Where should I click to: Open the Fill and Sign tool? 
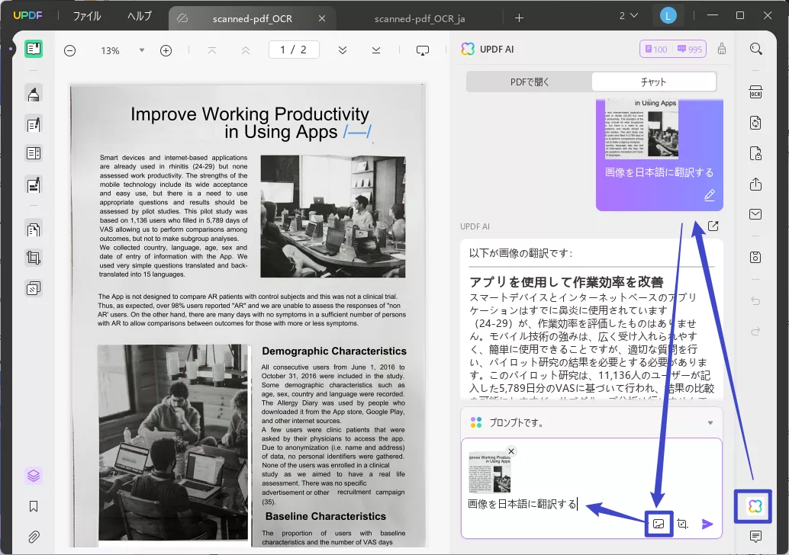34,185
